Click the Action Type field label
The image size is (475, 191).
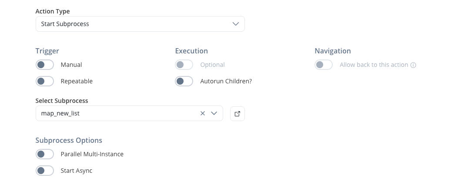tap(52, 11)
